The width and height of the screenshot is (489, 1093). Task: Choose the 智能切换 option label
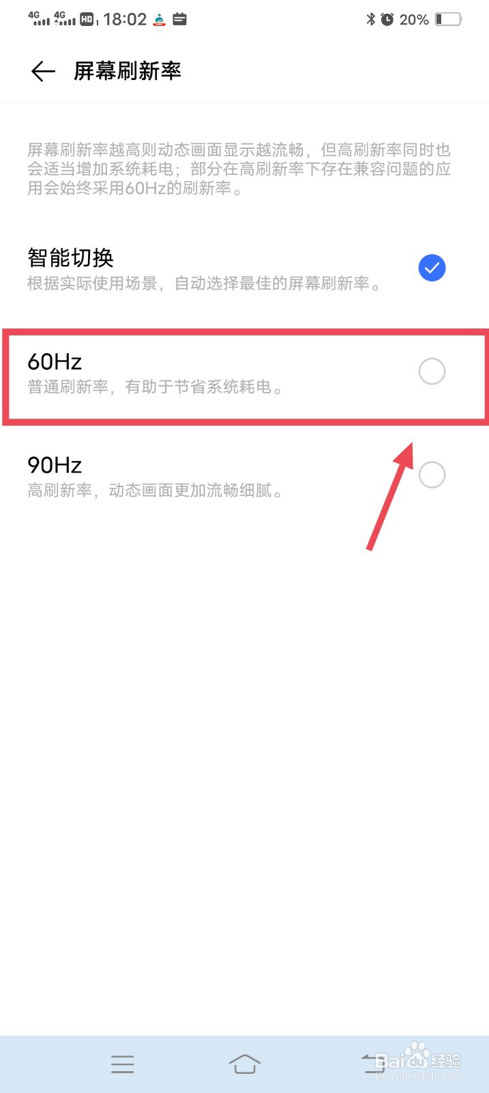70,258
